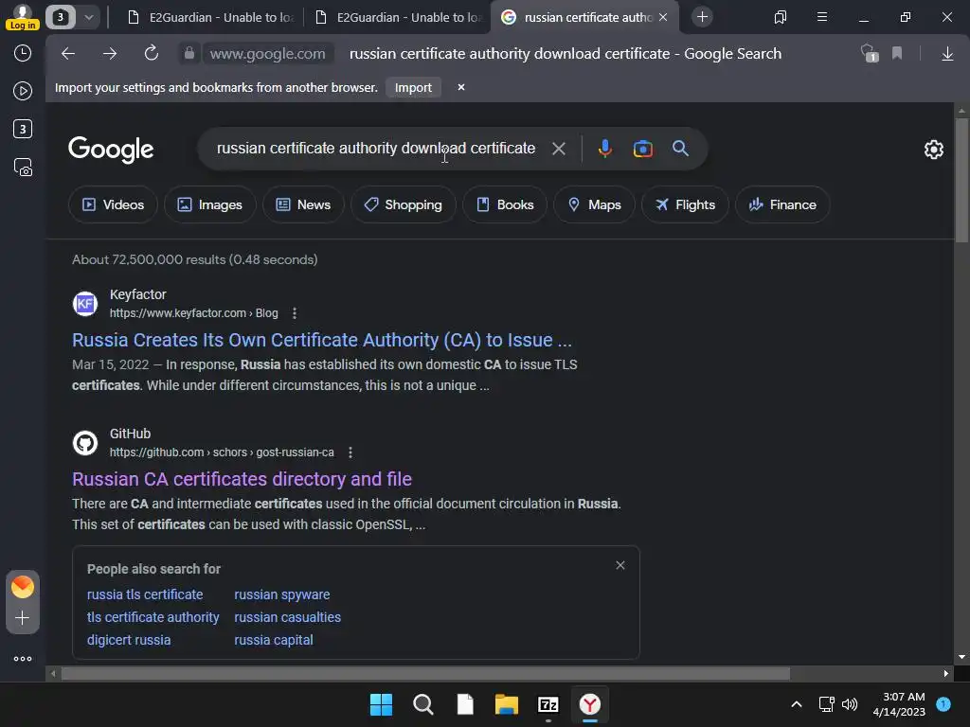Viewport: 970px width, 727px height.
Task: Show hidden system tray icons
Action: click(x=797, y=703)
